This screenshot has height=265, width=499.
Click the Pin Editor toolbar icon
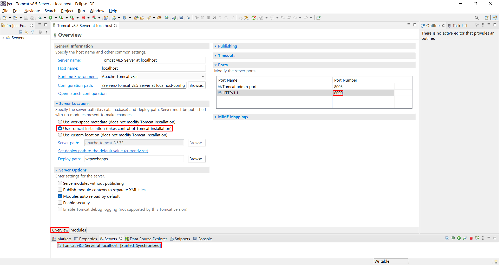(319, 18)
